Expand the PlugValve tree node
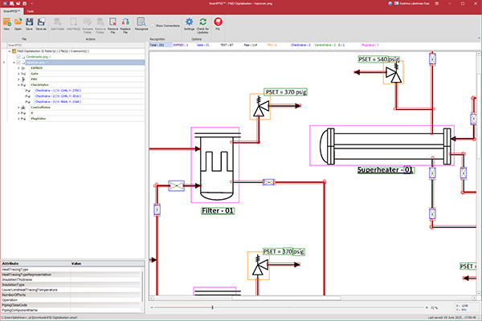Screen dimensions: 482x321 pyautogui.click(x=18, y=119)
